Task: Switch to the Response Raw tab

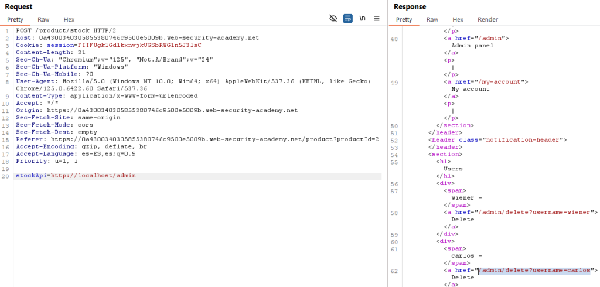Action: click(432, 19)
